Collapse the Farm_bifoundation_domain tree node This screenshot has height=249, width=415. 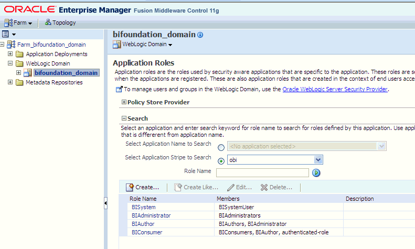[x=2, y=45]
